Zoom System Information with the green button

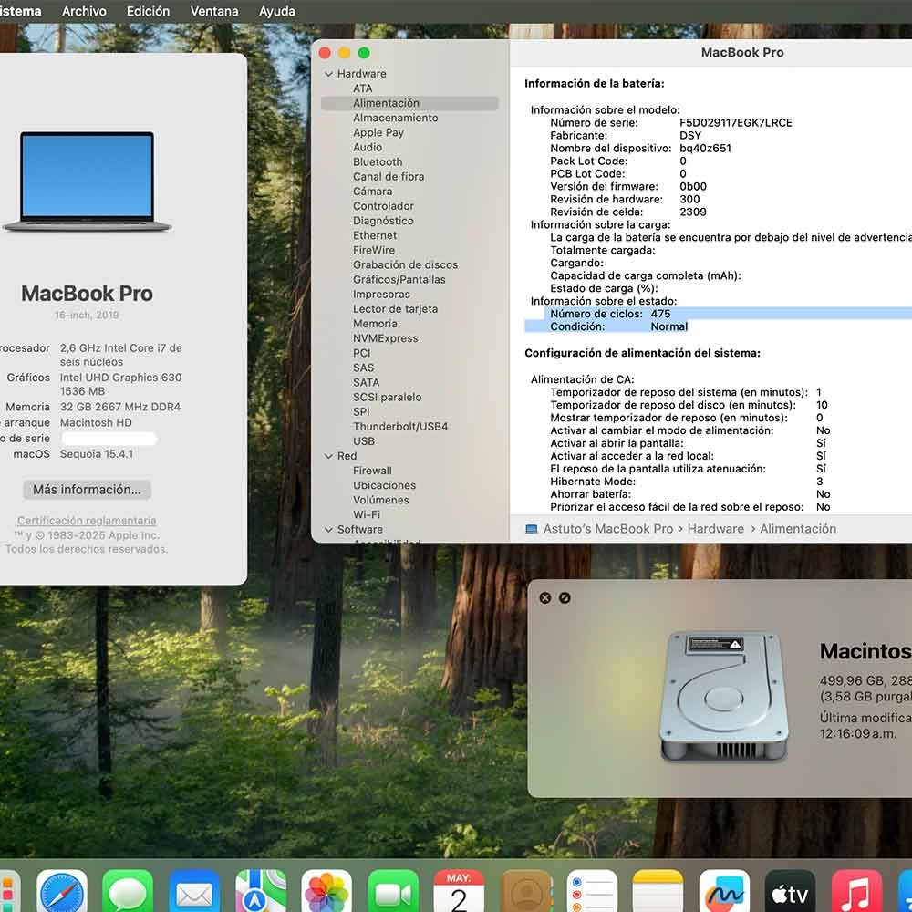coord(364,53)
